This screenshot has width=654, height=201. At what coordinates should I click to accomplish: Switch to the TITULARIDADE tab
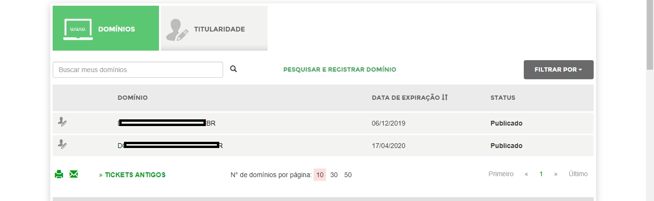click(x=214, y=28)
